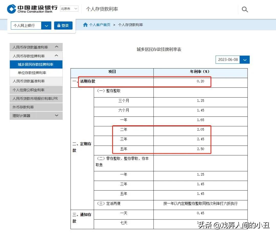Expand the 理财计算器 section
The height and width of the screenshot is (235, 276).
click(x=56, y=115)
